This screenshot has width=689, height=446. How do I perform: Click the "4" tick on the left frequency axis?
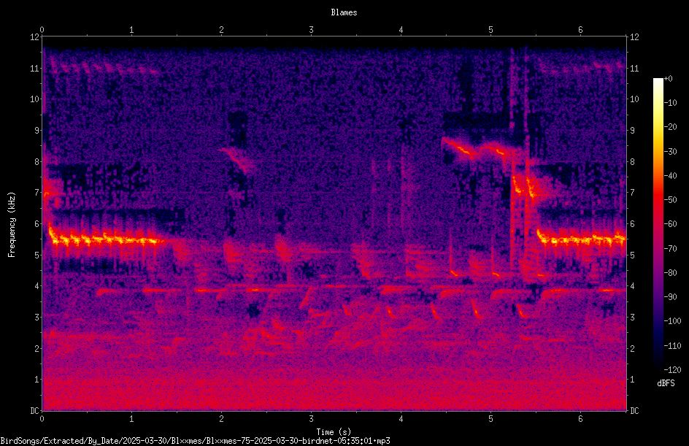36,286
